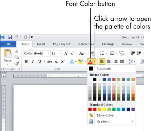Click the Text Highlight Color icon
This screenshot has height=131, width=151.
coord(81,62)
